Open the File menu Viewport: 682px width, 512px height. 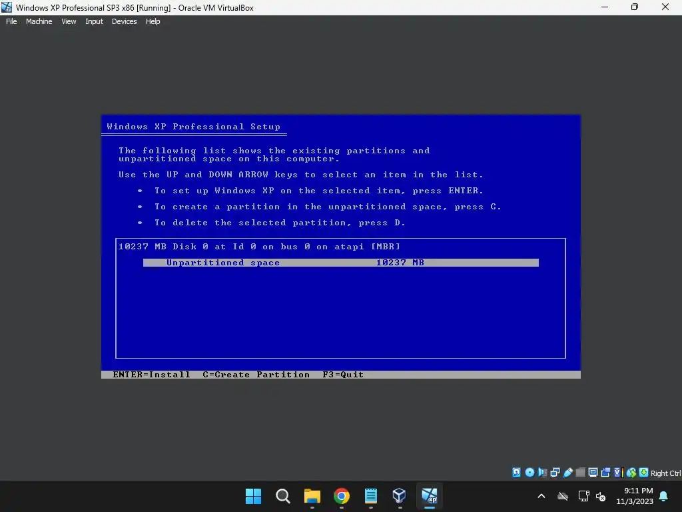(11, 21)
